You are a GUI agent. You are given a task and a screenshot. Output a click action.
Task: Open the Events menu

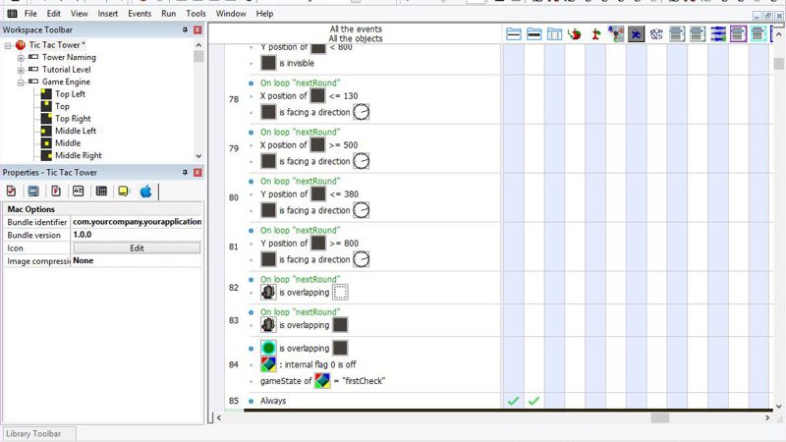(x=140, y=14)
